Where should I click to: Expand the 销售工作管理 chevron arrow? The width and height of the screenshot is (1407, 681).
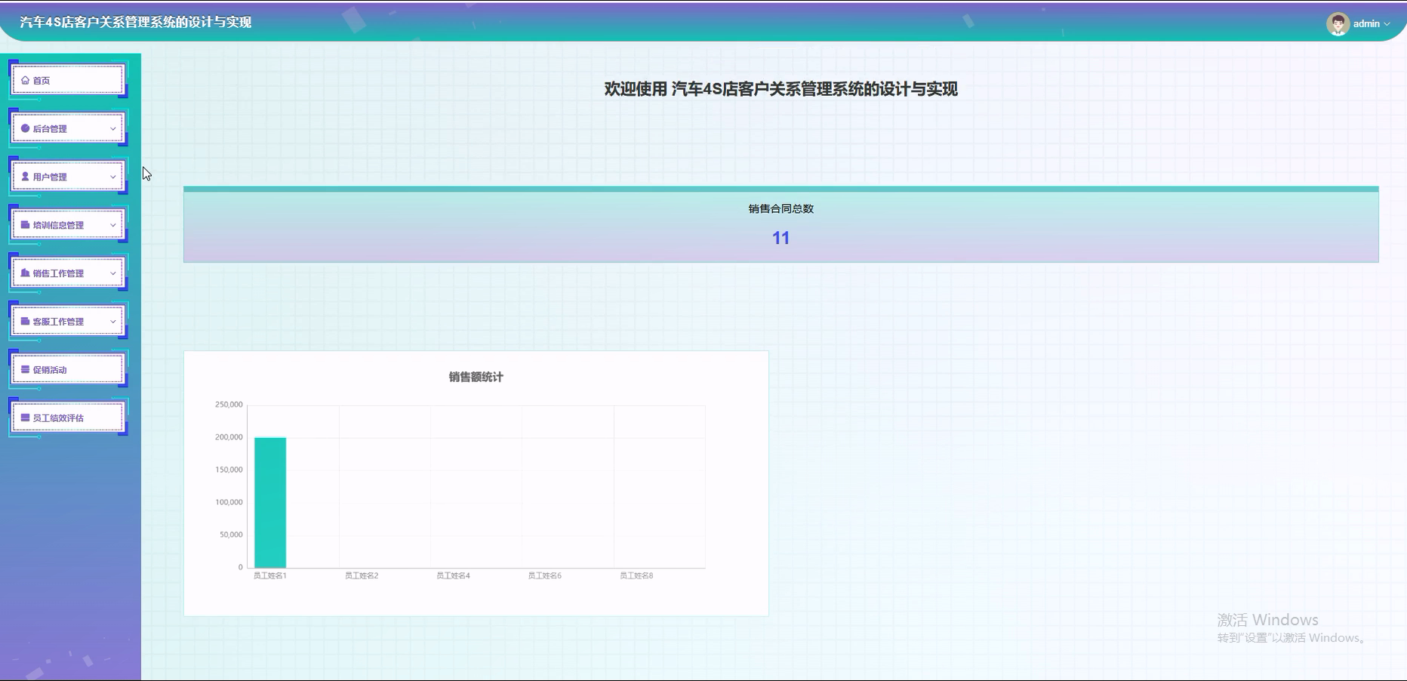[113, 274]
